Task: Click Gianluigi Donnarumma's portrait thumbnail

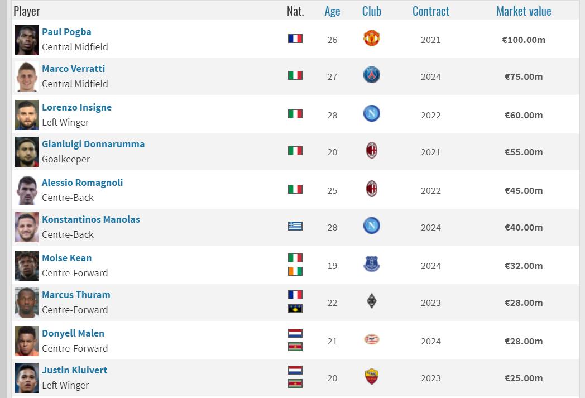Action: coord(27,152)
